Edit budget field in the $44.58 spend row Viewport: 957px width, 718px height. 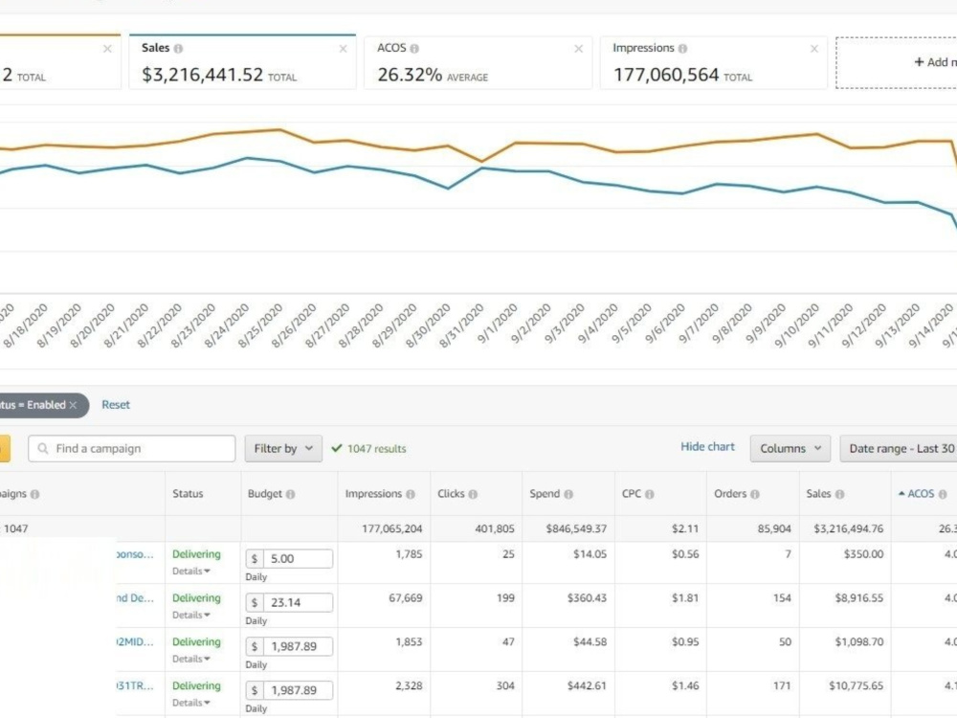298,646
